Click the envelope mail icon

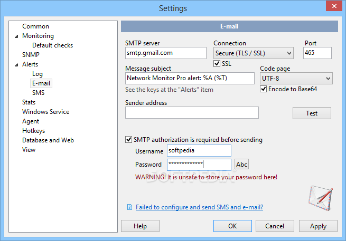pyautogui.click(x=321, y=198)
